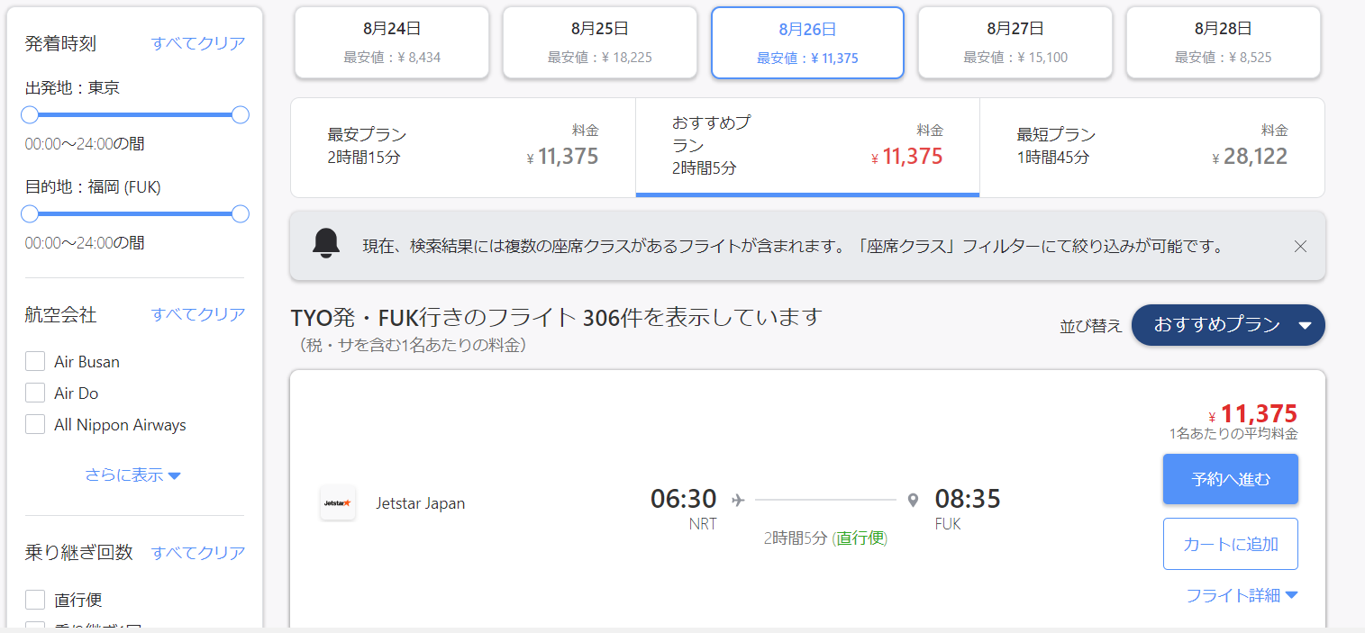This screenshot has height=633, width=1365.
Task: Switch to the 最短プラン tab
Action: point(1151,148)
